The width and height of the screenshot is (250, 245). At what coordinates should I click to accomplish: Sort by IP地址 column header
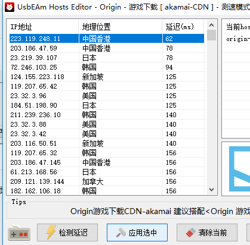[x=43, y=27]
